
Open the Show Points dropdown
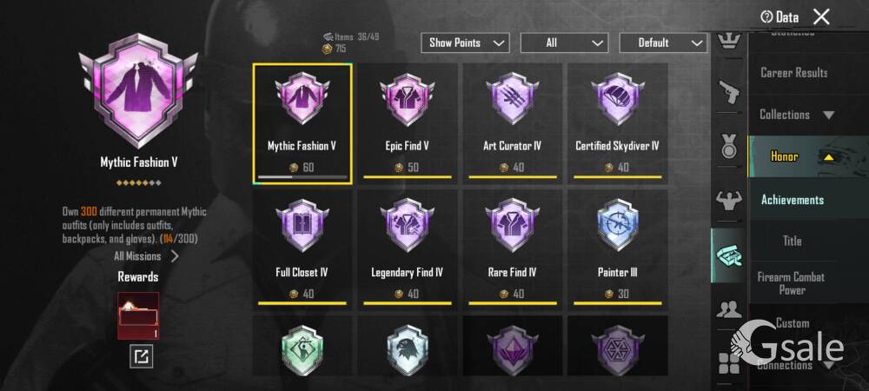coord(465,43)
